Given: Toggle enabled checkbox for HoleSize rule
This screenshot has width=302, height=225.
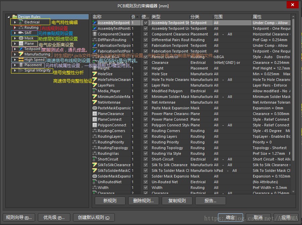Looking at the screenshot, I should [x=146, y=74].
